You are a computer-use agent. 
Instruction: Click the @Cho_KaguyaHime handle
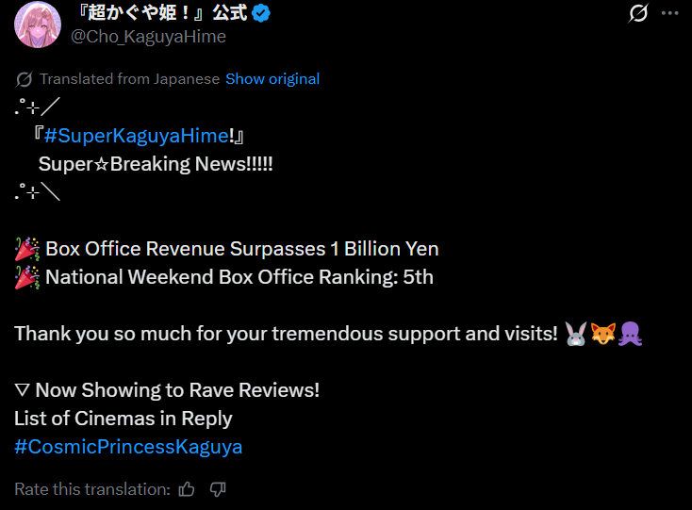[148, 36]
